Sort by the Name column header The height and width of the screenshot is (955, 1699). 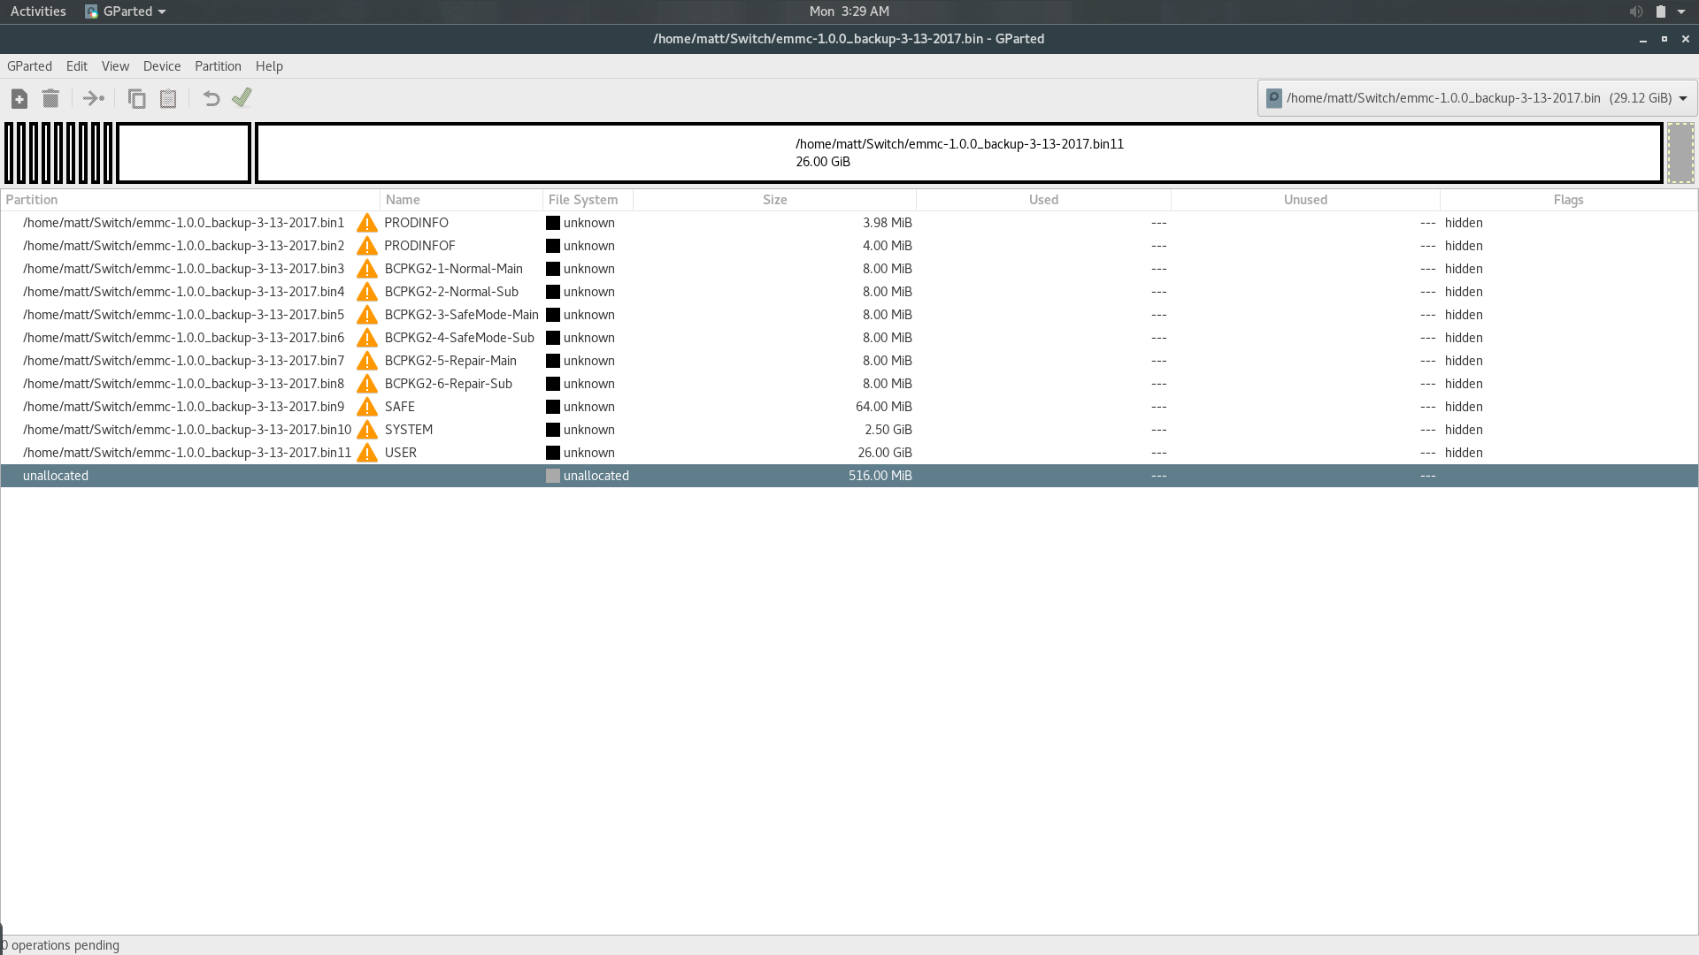(x=461, y=200)
